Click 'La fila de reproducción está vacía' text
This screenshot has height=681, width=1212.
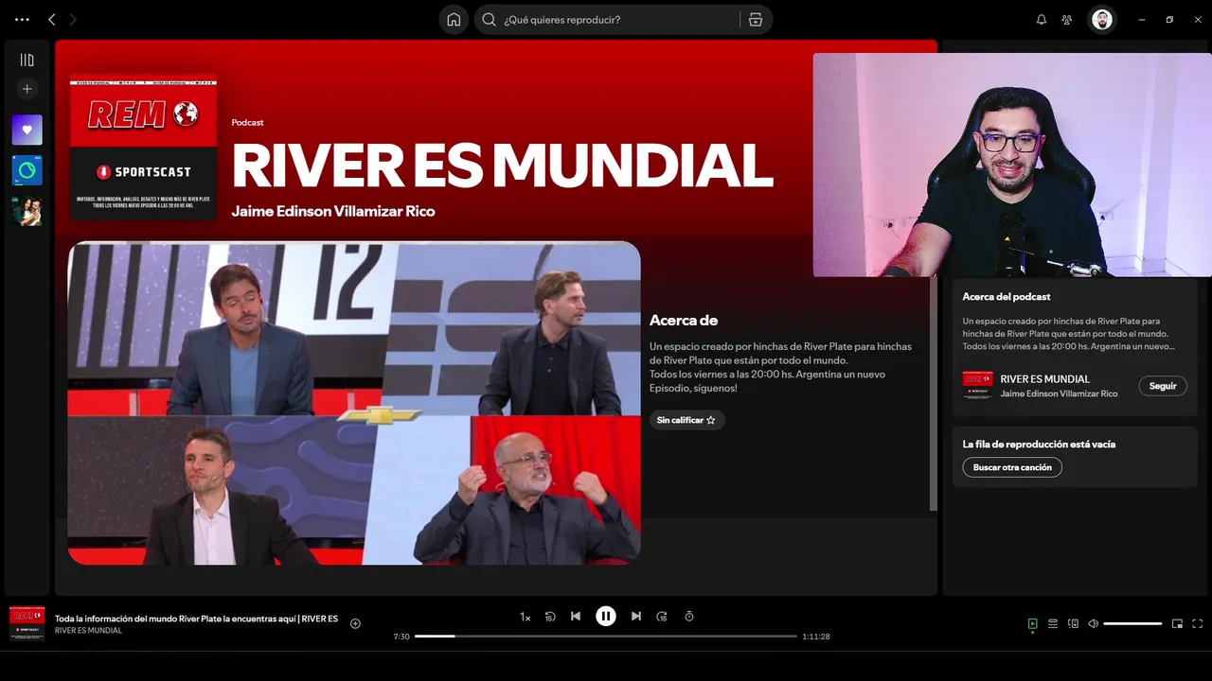pos(1039,445)
